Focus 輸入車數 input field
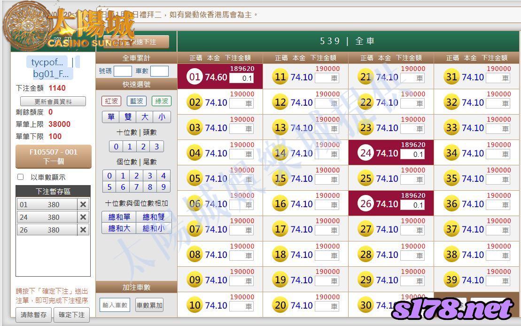Image resolution: width=521 pixels, height=326 pixels. coord(115,305)
